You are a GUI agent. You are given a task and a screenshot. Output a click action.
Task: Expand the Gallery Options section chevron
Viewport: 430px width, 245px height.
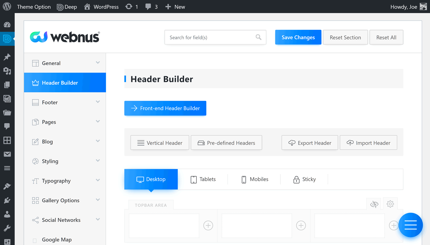tap(98, 200)
